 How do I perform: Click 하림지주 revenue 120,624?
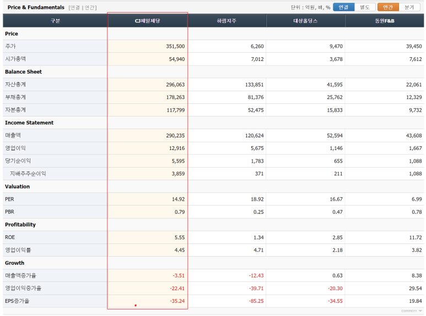coord(254,136)
